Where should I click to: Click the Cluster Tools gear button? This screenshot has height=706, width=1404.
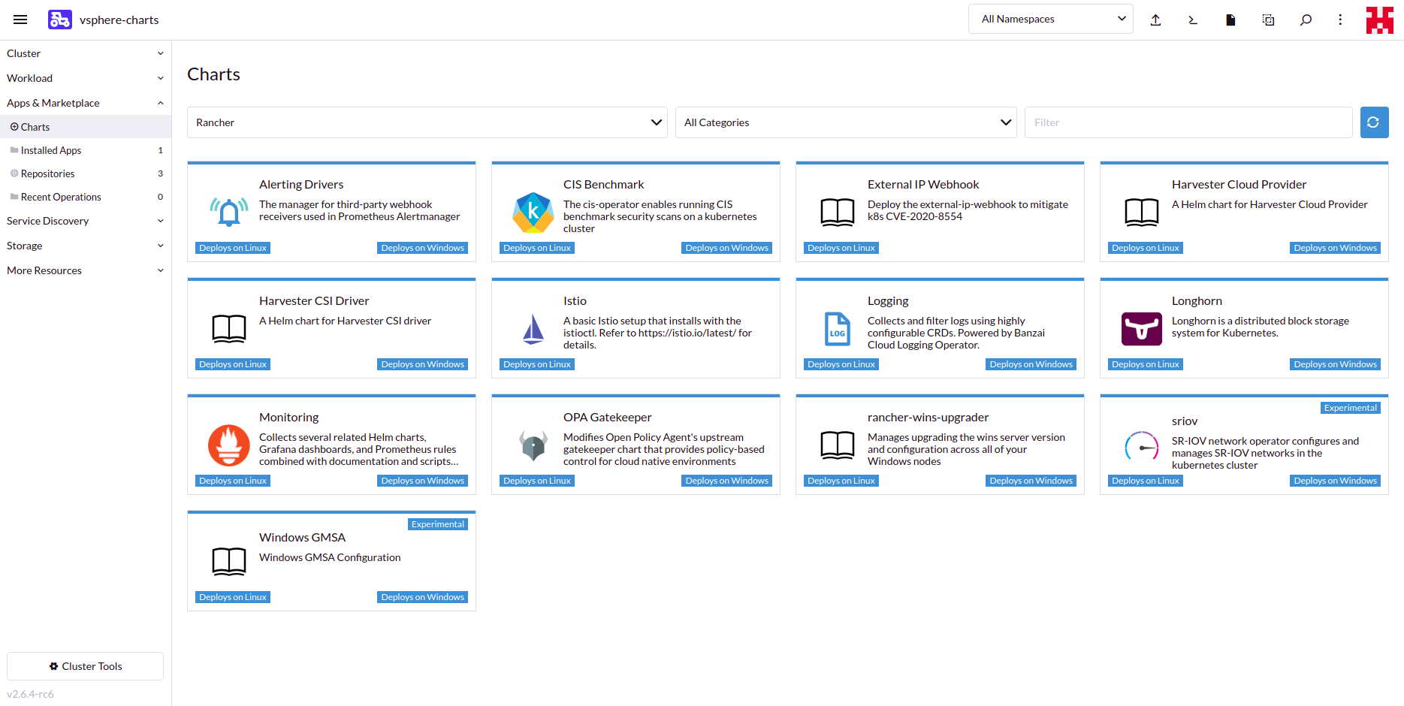[85, 666]
